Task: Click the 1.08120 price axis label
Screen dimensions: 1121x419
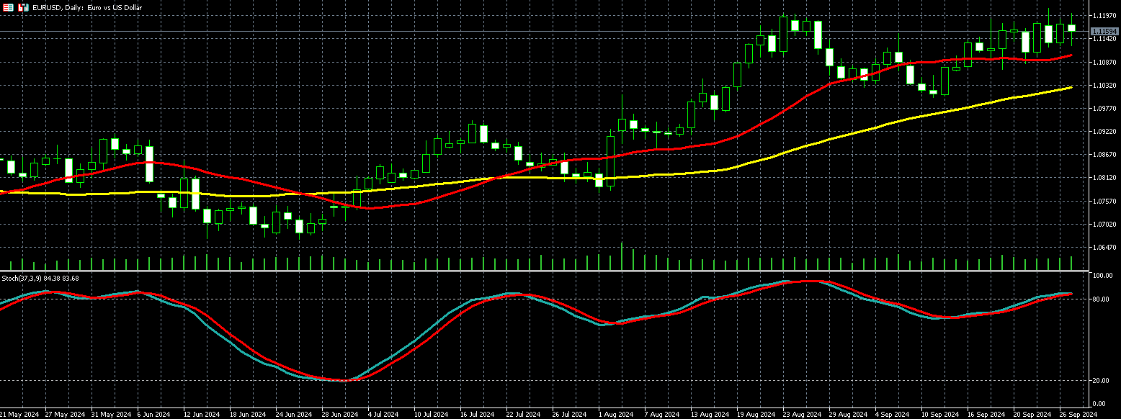Action: tap(1104, 178)
